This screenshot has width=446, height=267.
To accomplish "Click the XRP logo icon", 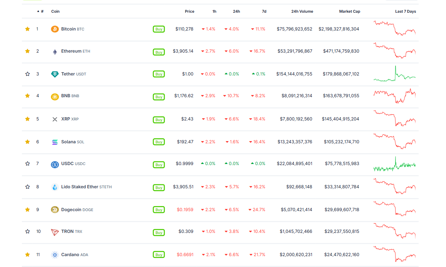I will click(55, 119).
